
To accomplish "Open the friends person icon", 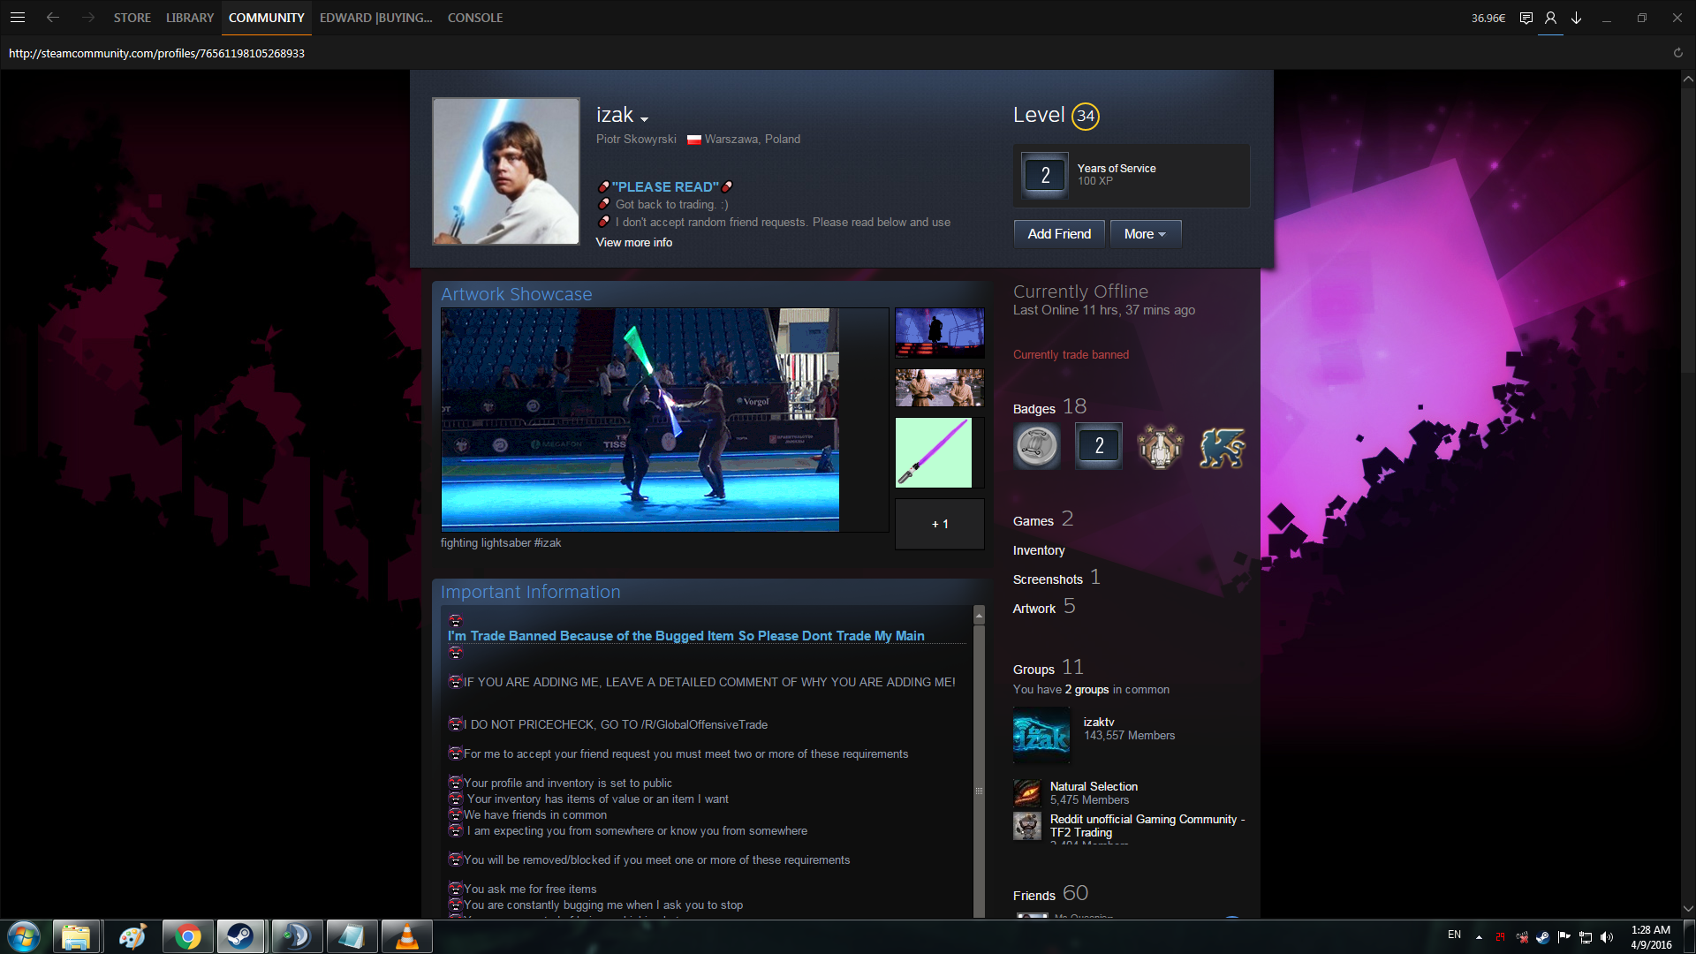I will [1550, 18].
